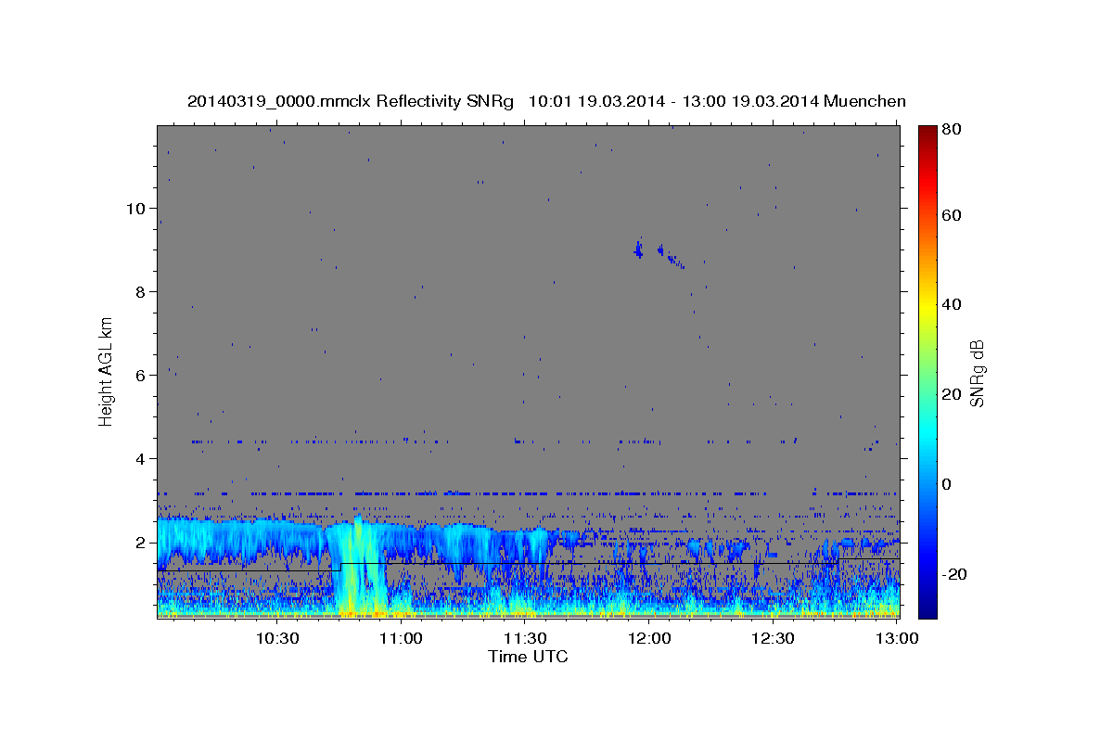Click the 'SNRg dB' colorbar label
Image resolution: width=1113 pixels, height=742 pixels.
[x=977, y=373]
